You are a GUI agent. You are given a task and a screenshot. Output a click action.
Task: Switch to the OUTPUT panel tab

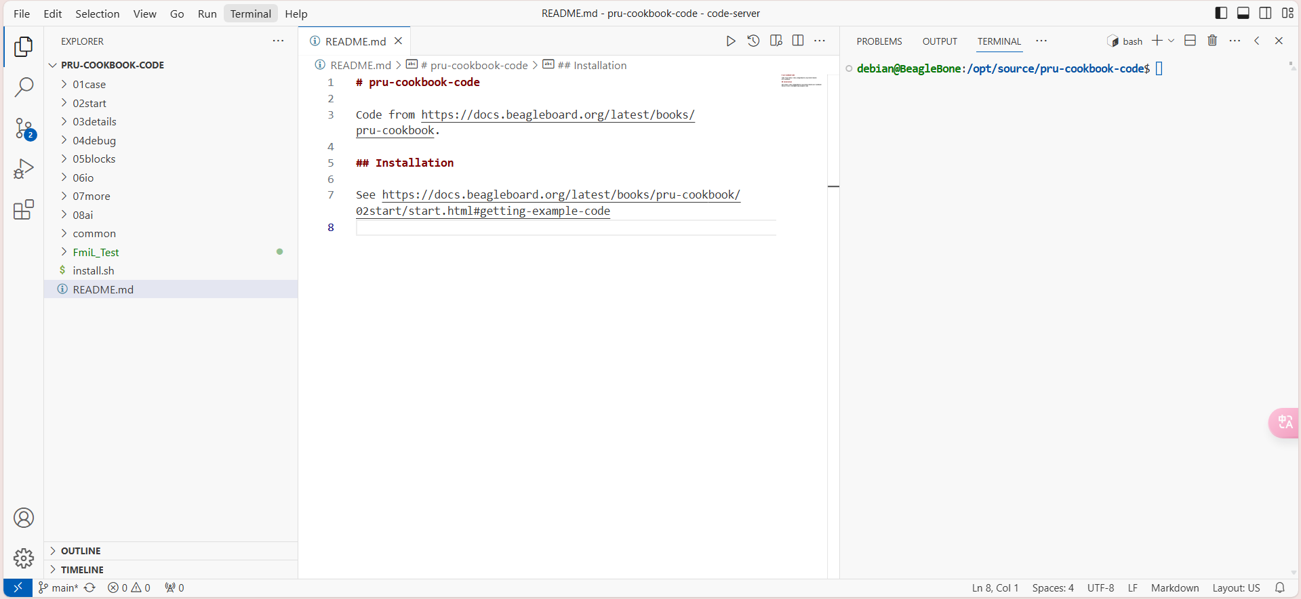(940, 41)
